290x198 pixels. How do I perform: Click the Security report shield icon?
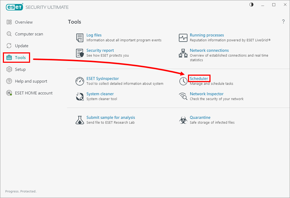(79, 53)
